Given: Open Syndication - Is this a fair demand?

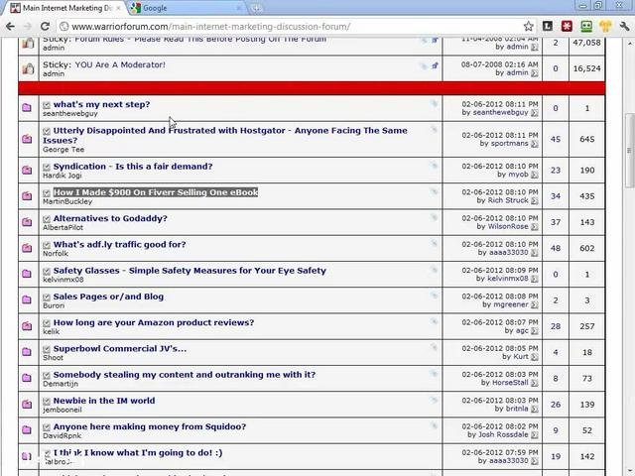Looking at the screenshot, I should pyautogui.click(x=133, y=167).
